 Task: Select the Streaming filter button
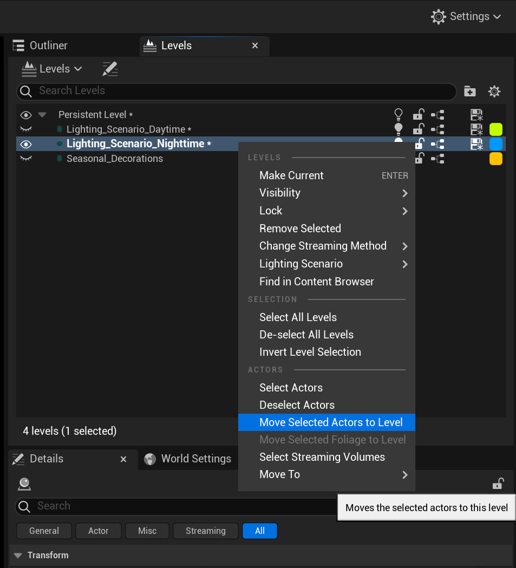pos(206,531)
